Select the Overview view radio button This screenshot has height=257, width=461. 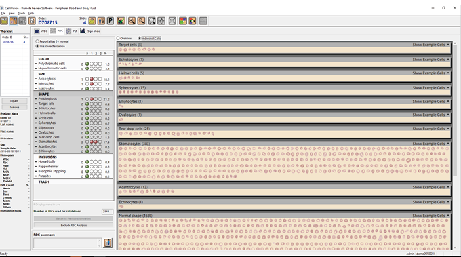pyautogui.click(x=118, y=38)
